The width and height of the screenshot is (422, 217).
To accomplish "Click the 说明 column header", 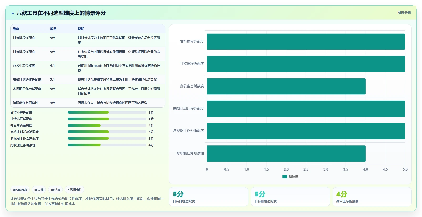I will [x=81, y=29].
